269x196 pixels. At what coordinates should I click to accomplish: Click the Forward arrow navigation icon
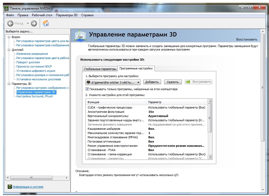34,23
